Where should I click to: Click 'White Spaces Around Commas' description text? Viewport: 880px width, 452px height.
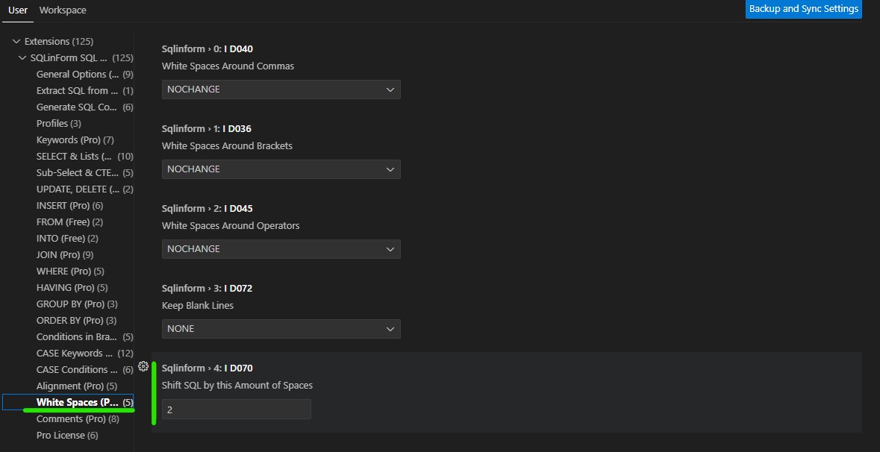coord(228,66)
